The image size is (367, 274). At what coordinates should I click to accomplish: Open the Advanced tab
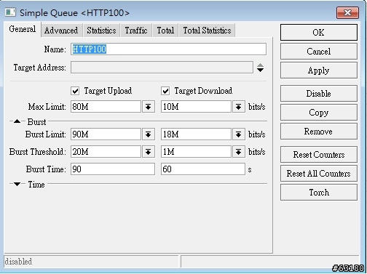[61, 31]
